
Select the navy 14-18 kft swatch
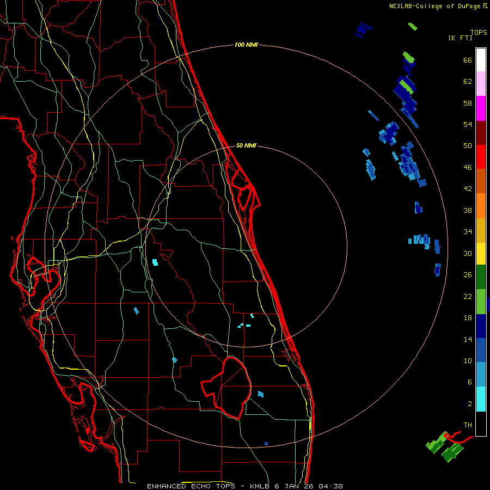tap(481, 326)
